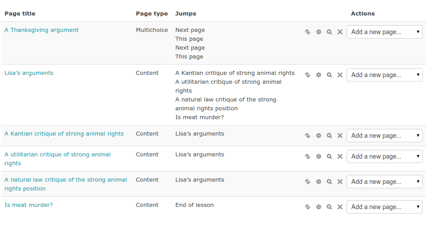Open Add a new page dropdown for Is meat murder?
Viewport: 439px width, 241px height.
(384, 207)
